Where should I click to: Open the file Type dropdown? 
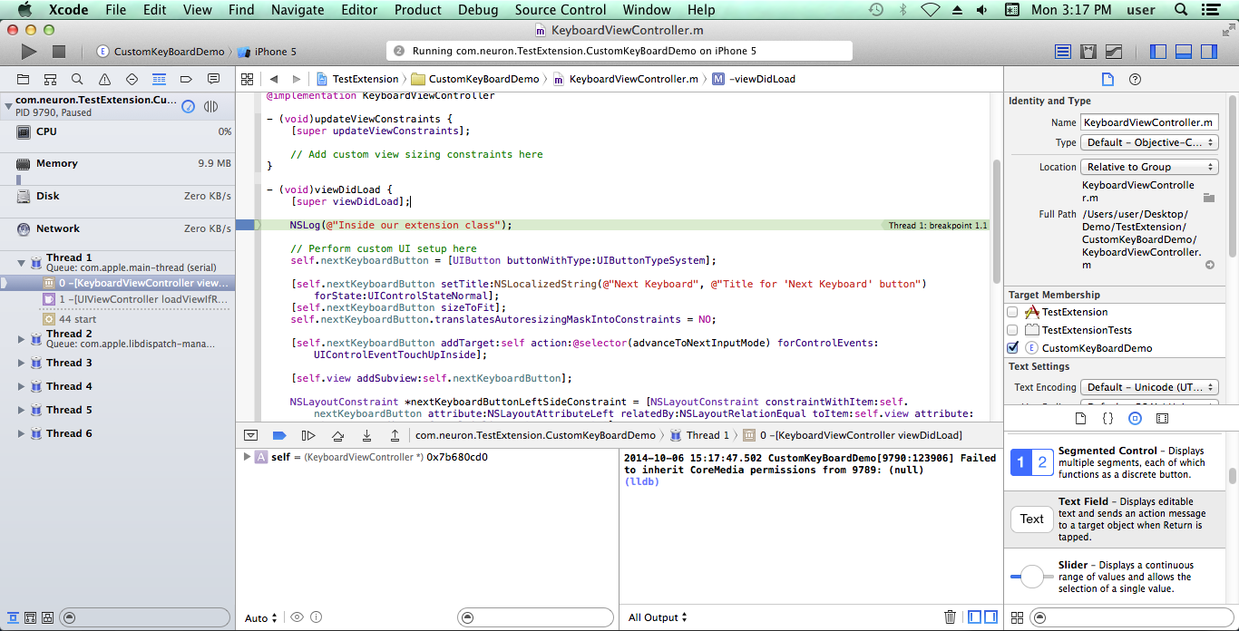click(x=1149, y=142)
